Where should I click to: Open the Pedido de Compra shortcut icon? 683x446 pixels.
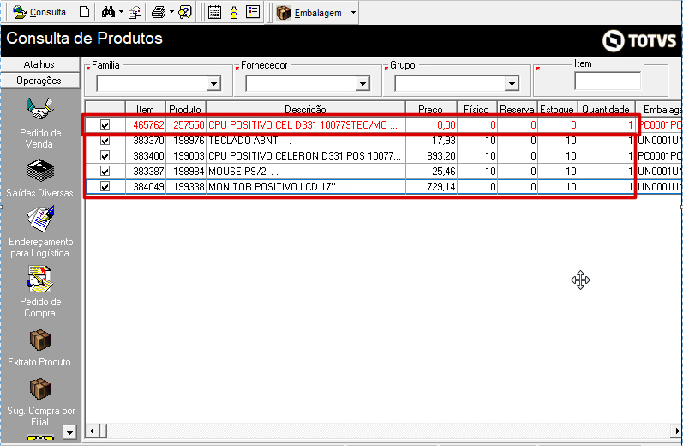(x=40, y=279)
